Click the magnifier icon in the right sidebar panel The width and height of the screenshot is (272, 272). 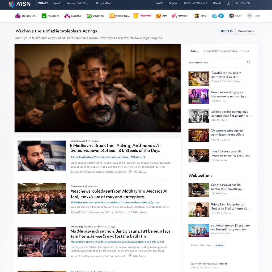(x=249, y=62)
